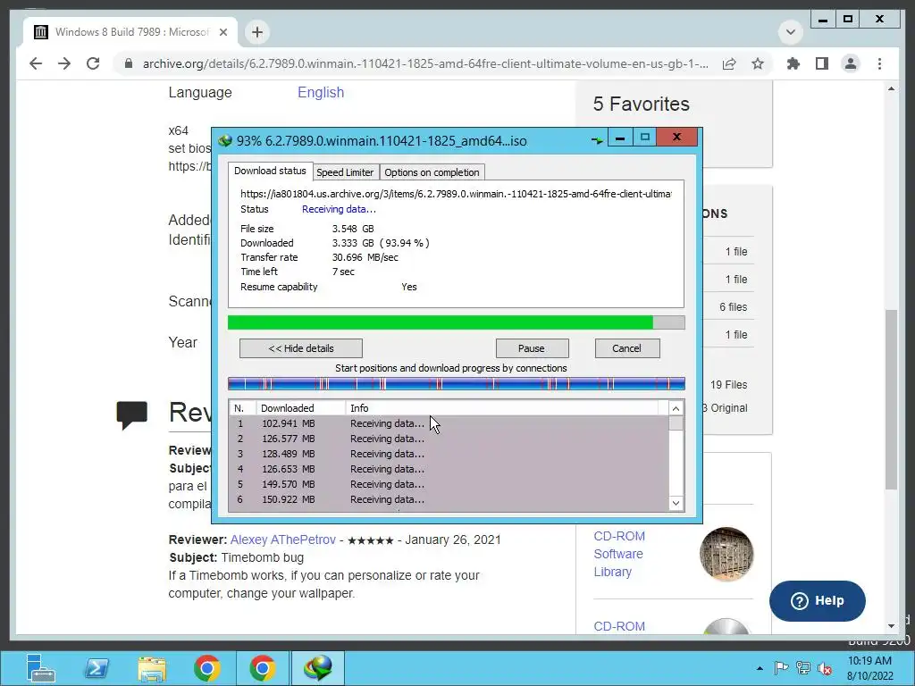915x686 pixels.
Task: Click page scrollbar up arrow
Action: tap(891, 88)
